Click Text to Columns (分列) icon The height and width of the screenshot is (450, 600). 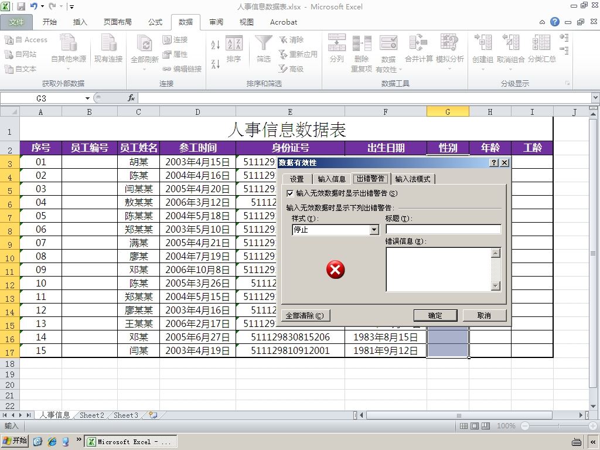[x=337, y=42]
